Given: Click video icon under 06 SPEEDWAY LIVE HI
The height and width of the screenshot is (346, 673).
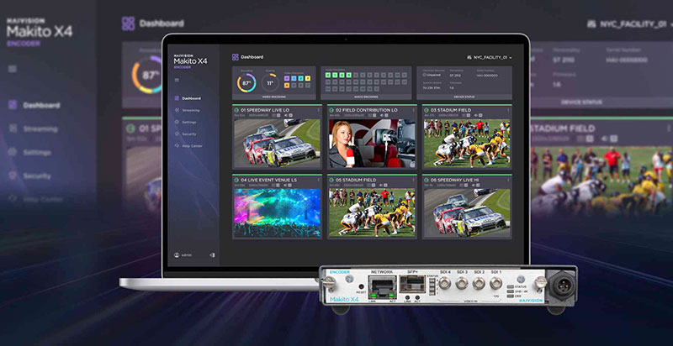Looking at the screenshot, I should tap(461, 185).
